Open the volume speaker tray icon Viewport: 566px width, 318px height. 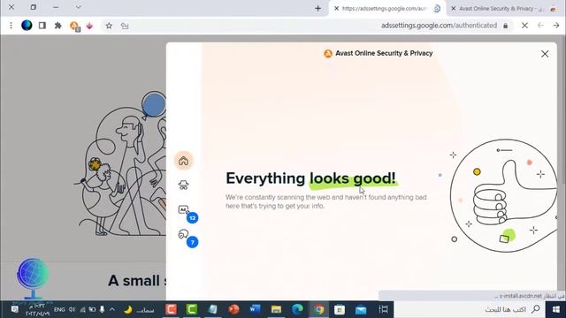[72, 309]
